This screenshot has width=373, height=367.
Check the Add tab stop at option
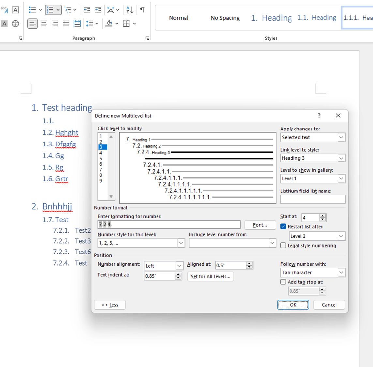coord(283,282)
